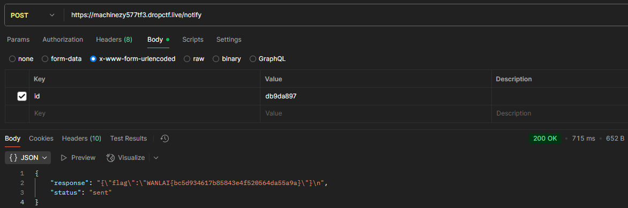Open the response history clock icon
This screenshot has width=628, height=208.
tap(165, 138)
